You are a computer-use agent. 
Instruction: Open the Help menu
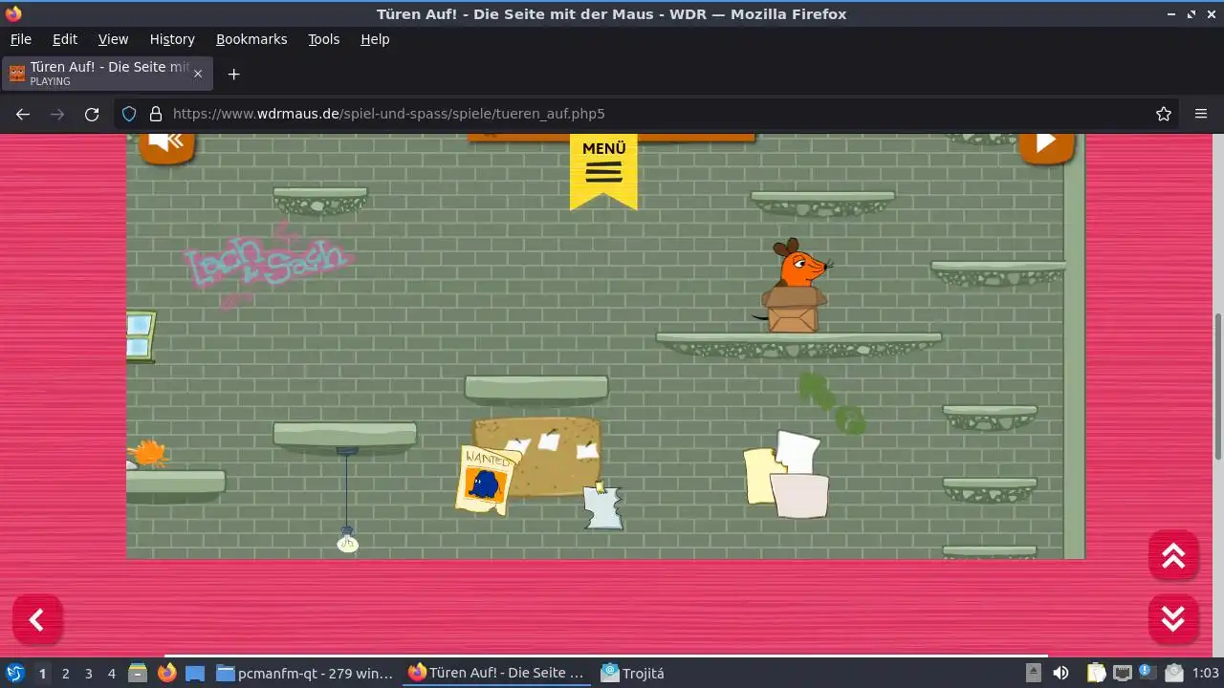375,39
